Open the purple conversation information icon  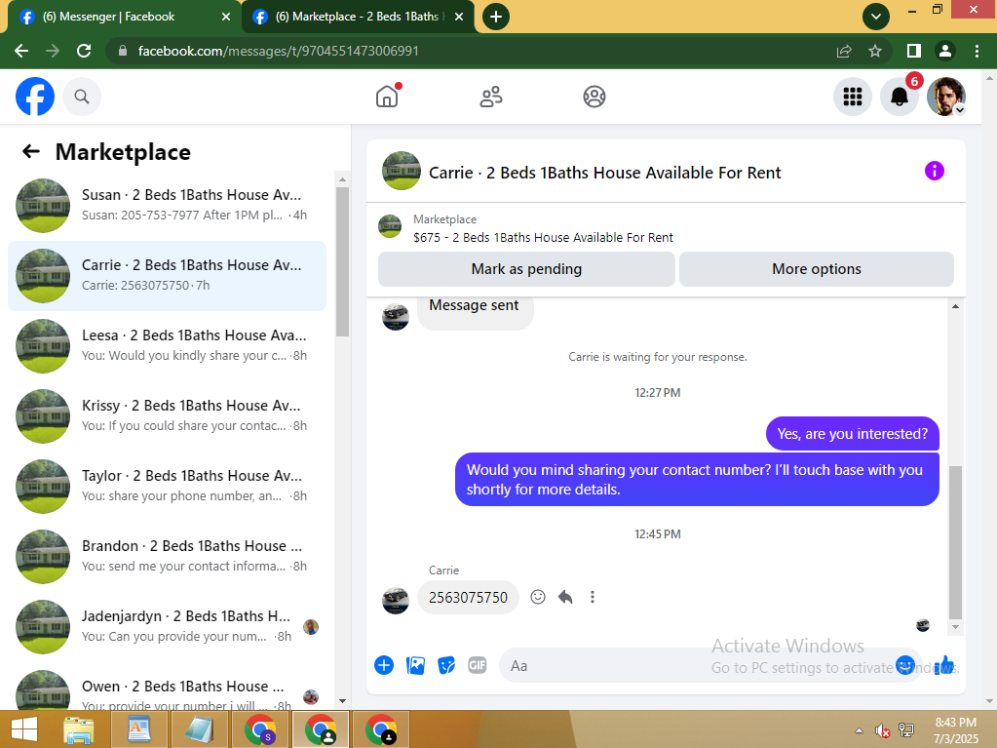[x=934, y=171]
